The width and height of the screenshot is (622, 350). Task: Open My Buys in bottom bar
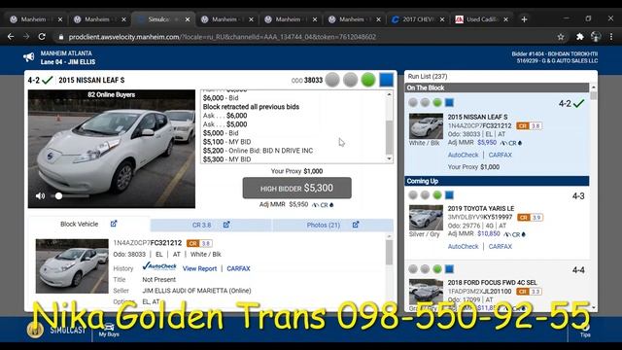click(109, 331)
